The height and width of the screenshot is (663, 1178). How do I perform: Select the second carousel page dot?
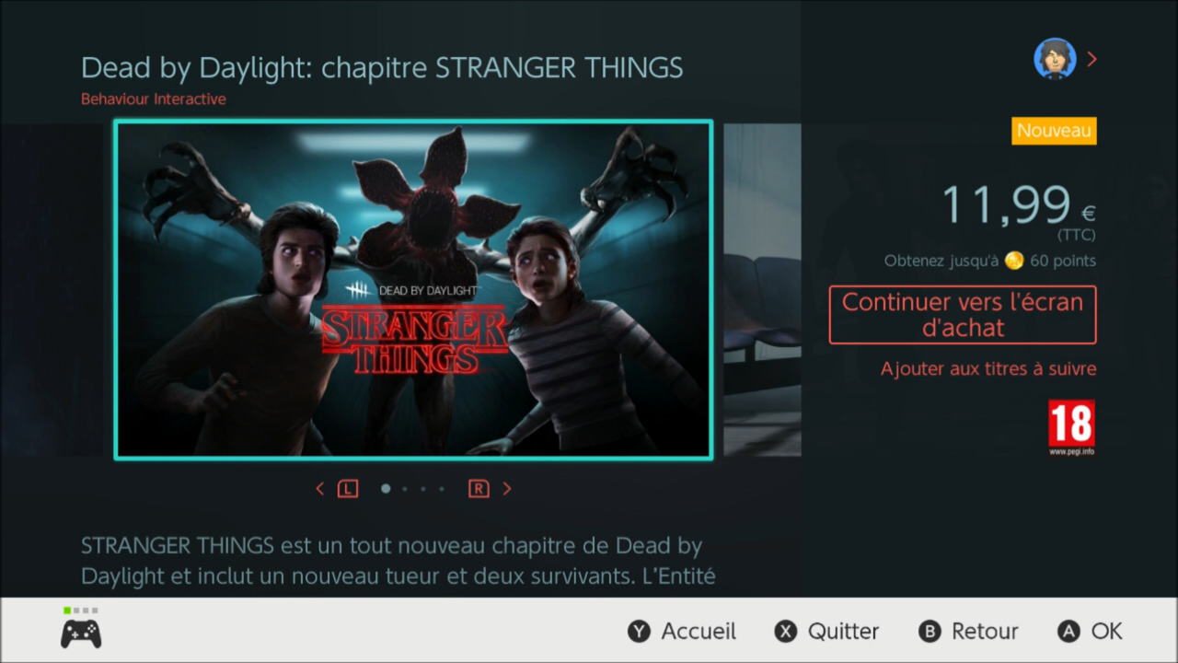pos(405,489)
